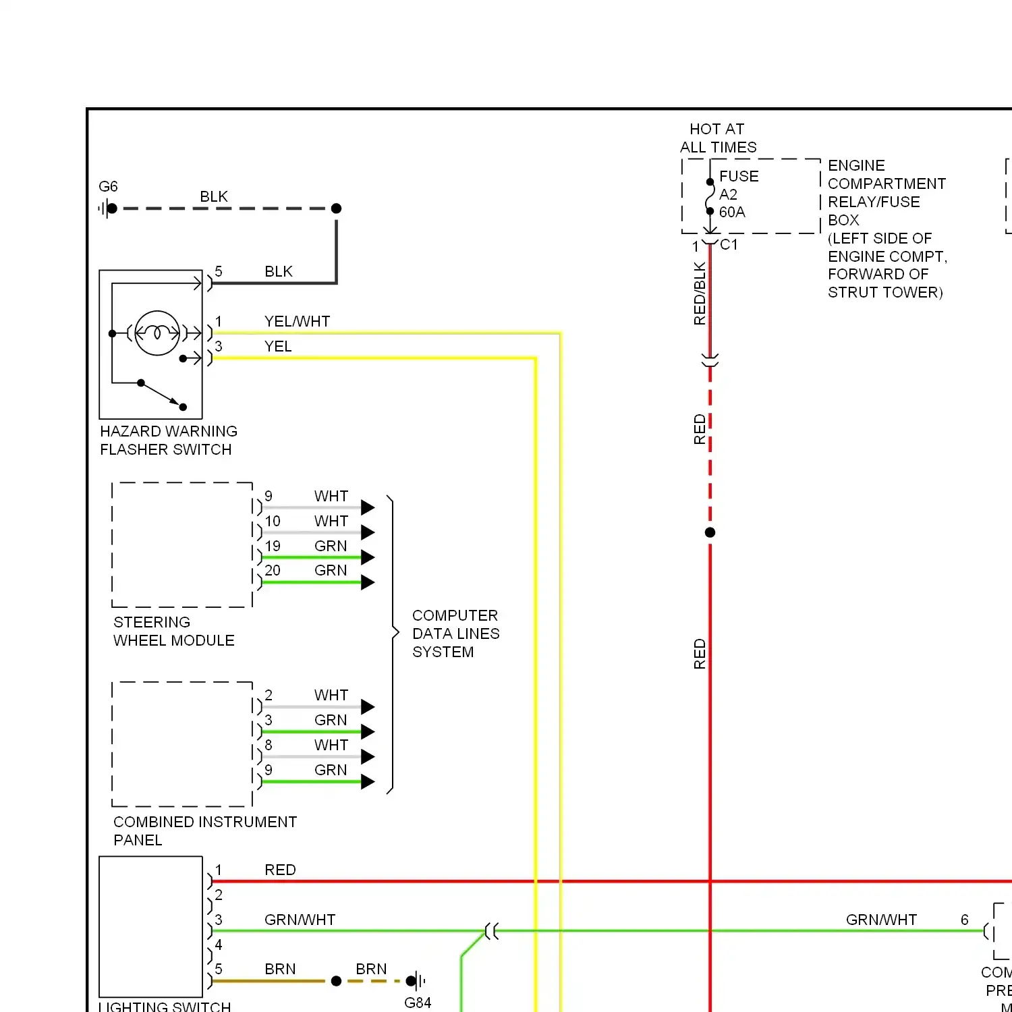1012x1012 pixels.
Task: Click the inline connector on the GRN/WHT wire
Action: 492,932
